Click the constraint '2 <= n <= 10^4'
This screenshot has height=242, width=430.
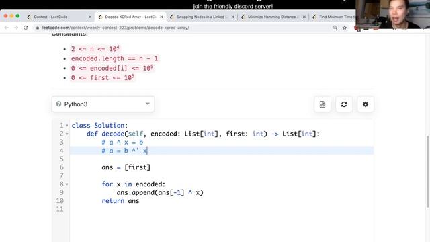pos(95,49)
